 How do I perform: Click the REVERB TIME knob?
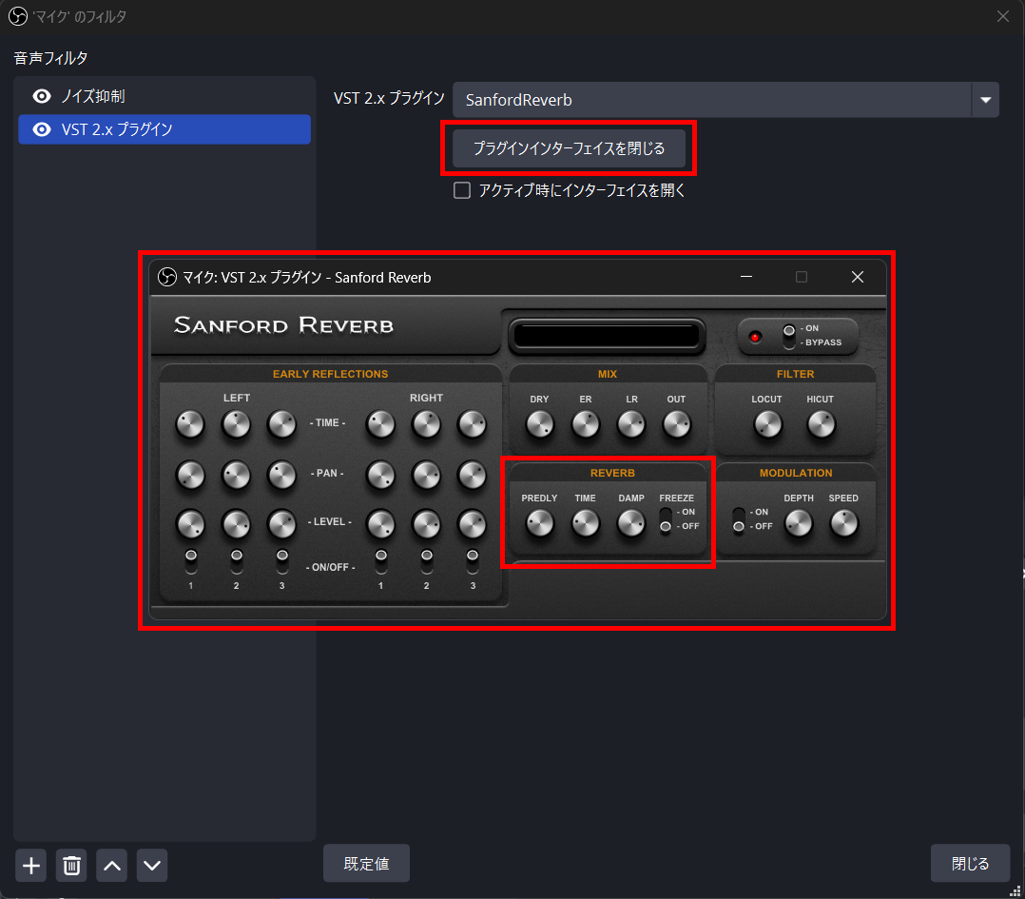(x=586, y=523)
